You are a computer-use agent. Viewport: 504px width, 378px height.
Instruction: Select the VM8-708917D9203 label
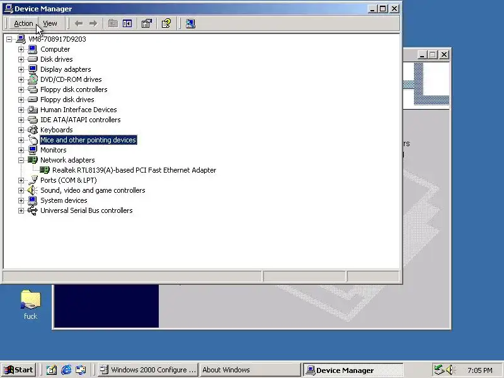tap(57, 39)
